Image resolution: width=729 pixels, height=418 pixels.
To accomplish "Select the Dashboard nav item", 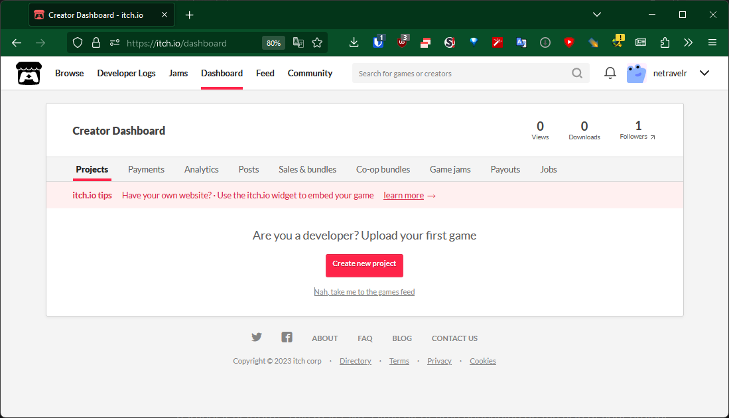I will [222, 73].
